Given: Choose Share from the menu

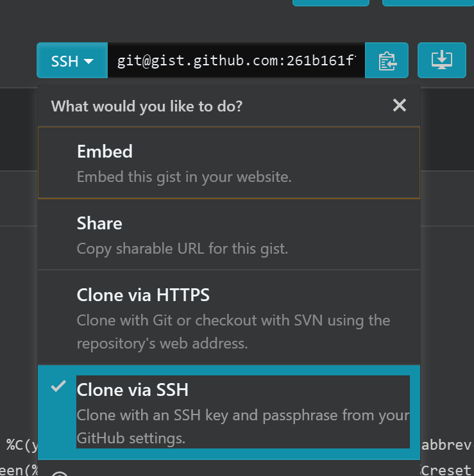Looking at the screenshot, I should [229, 234].
